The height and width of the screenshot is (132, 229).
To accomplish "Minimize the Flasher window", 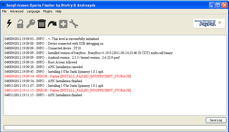I will 212,5.
